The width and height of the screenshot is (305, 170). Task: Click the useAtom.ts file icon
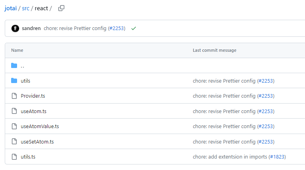(14, 111)
